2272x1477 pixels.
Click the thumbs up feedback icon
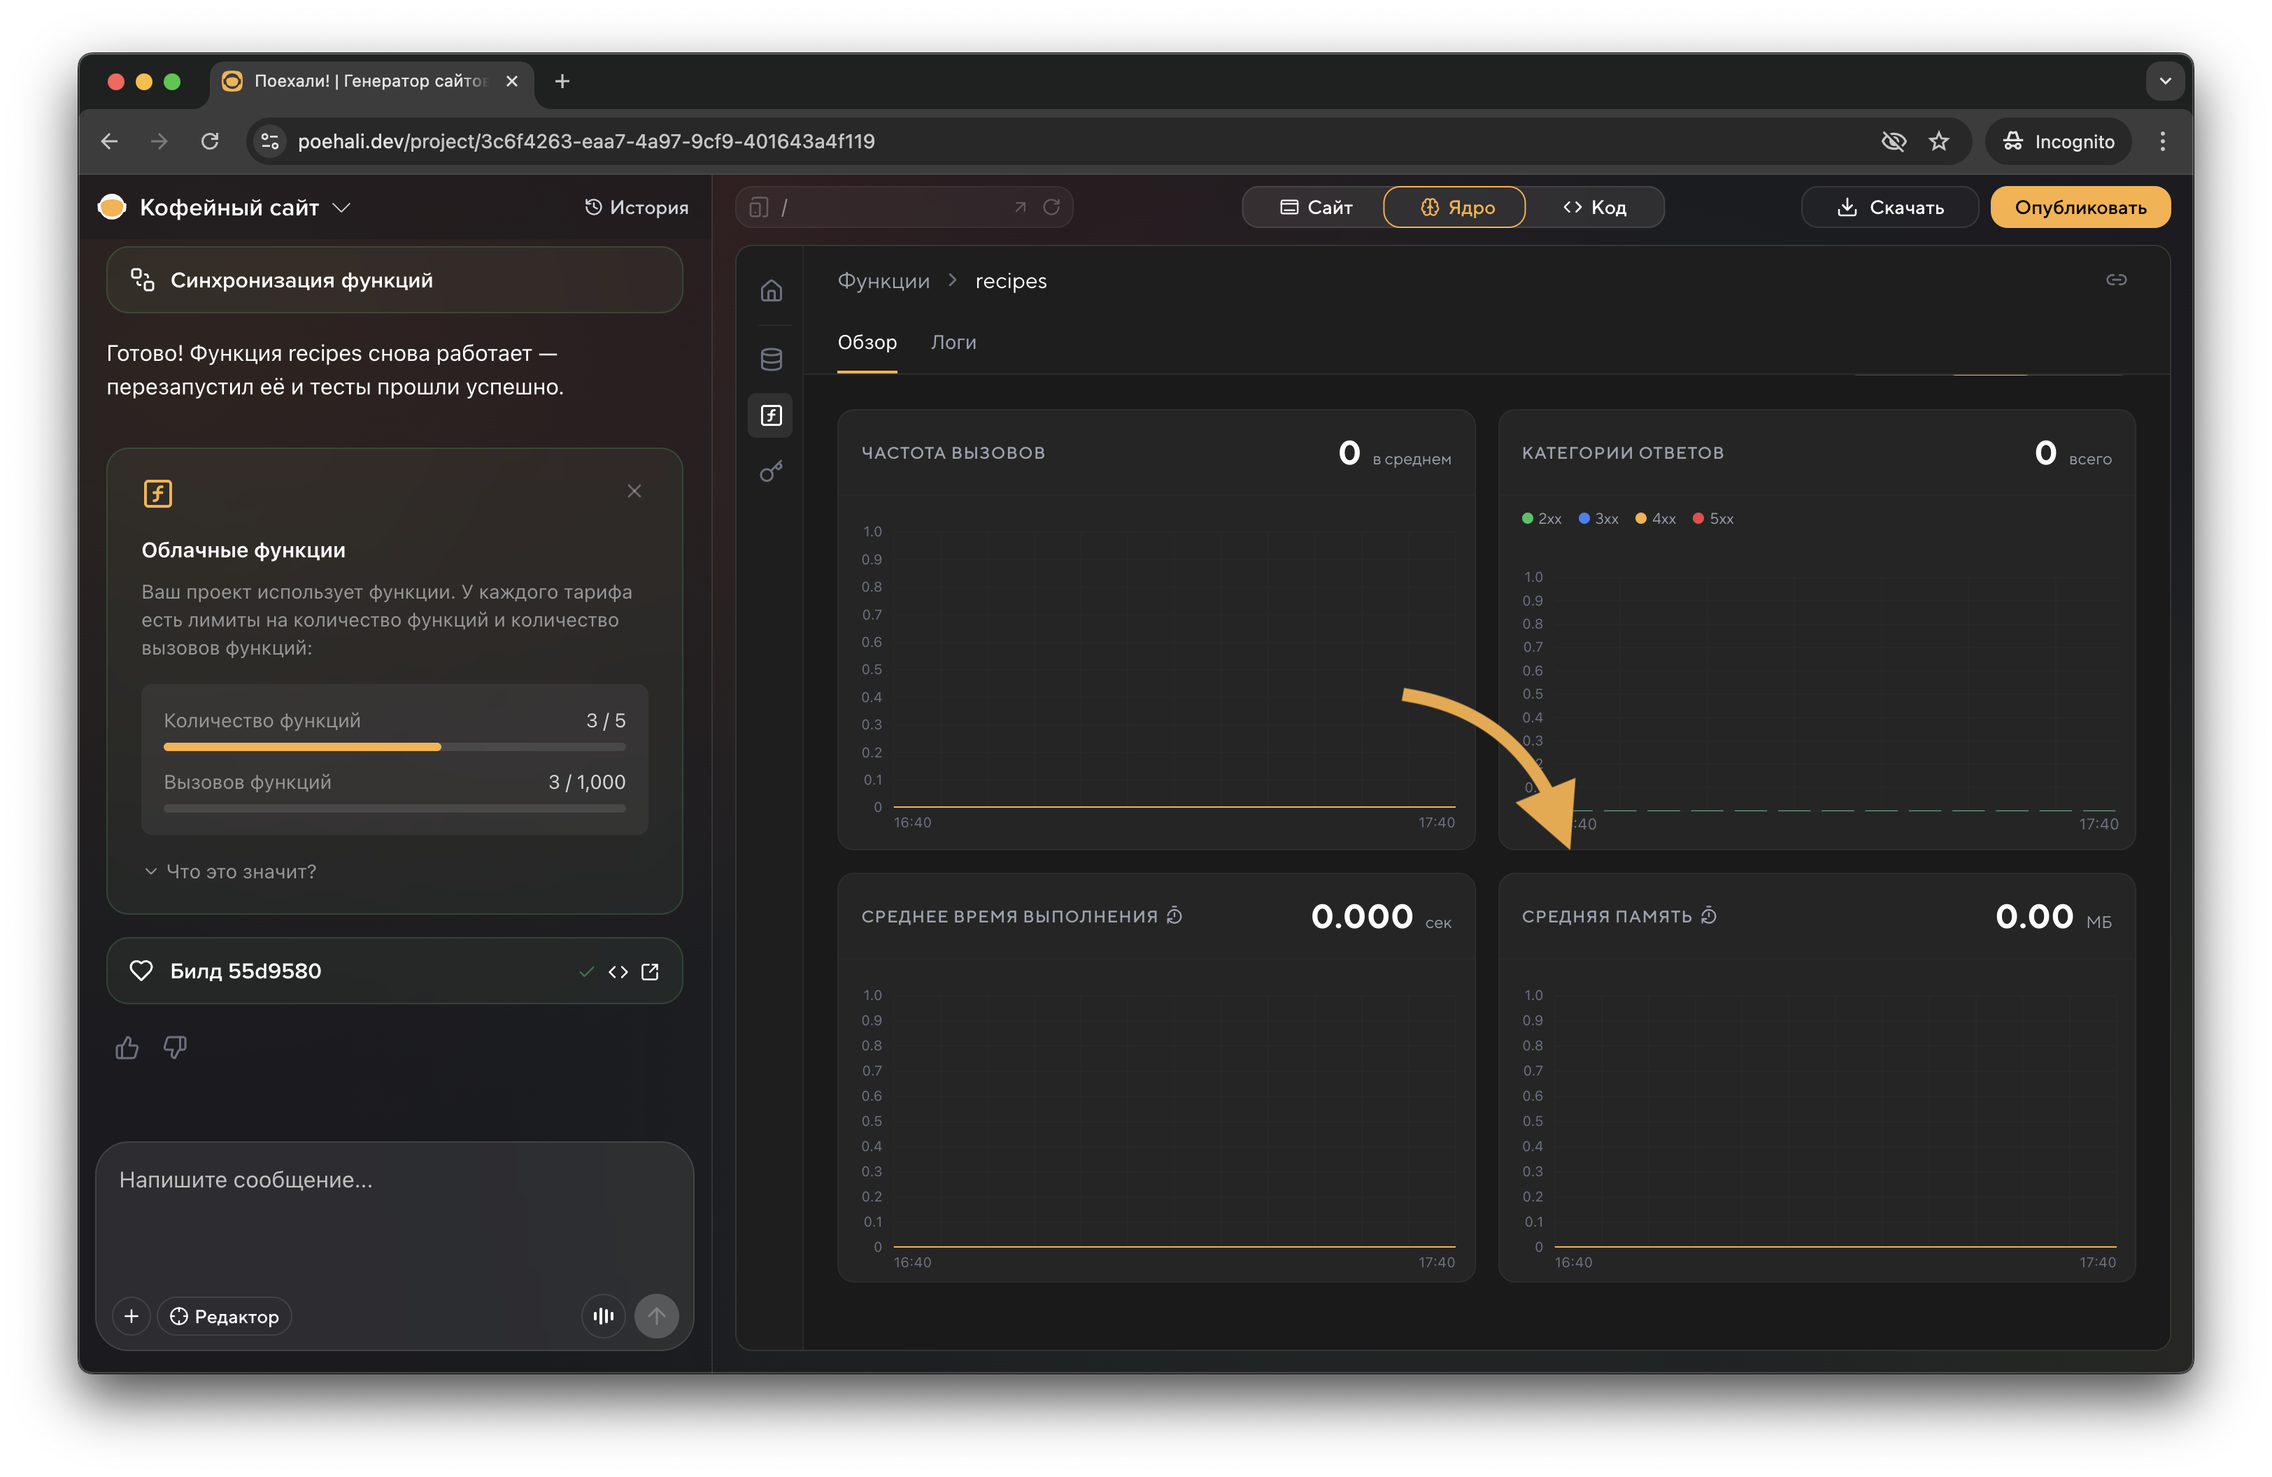(x=127, y=1048)
